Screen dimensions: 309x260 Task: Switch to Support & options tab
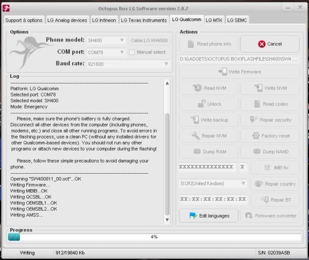pyautogui.click(x=24, y=20)
